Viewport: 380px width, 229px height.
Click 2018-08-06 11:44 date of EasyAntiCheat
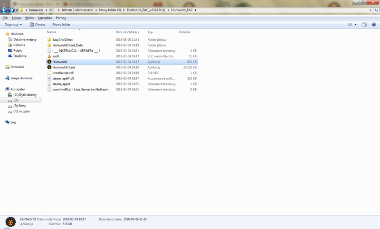[127, 40]
